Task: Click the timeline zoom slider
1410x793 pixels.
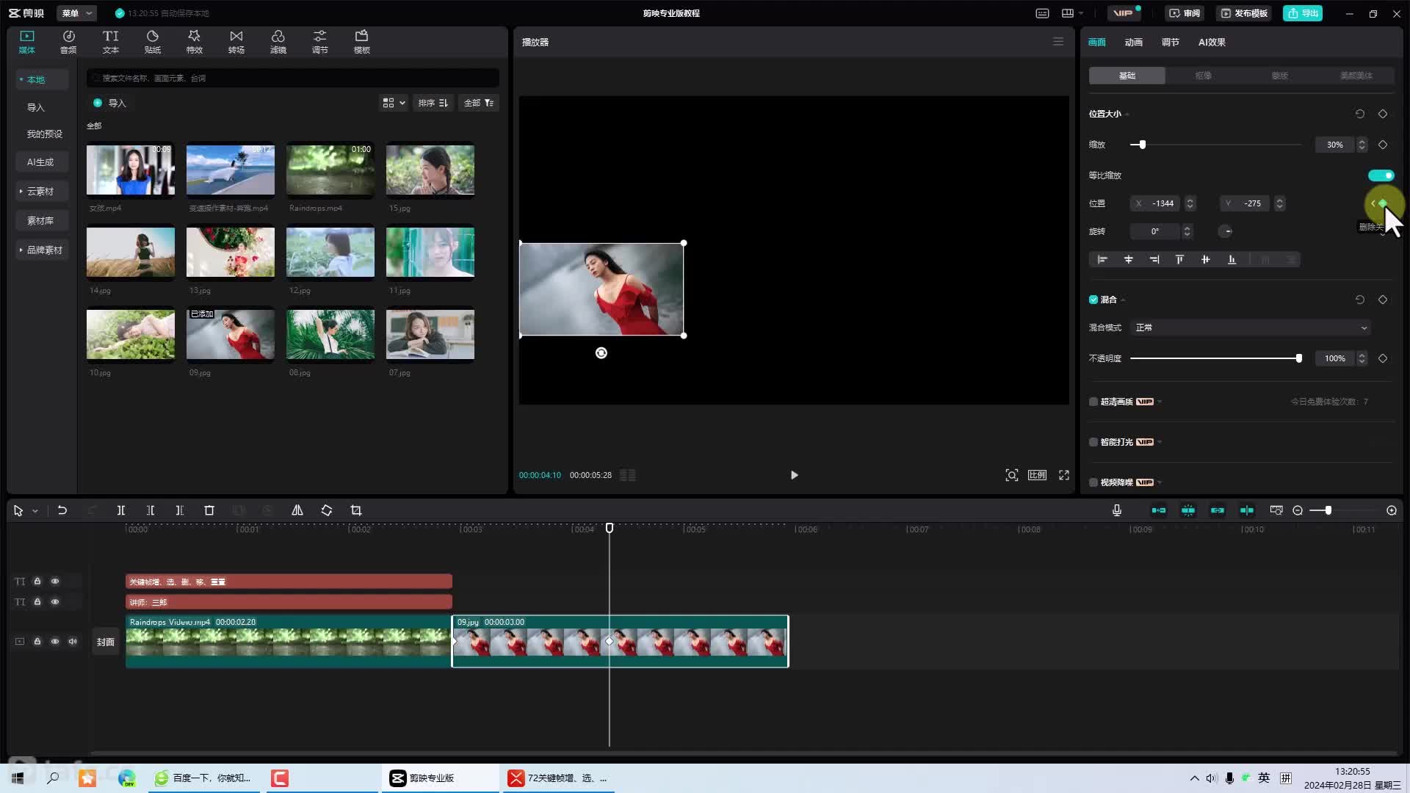Action: (x=1344, y=510)
